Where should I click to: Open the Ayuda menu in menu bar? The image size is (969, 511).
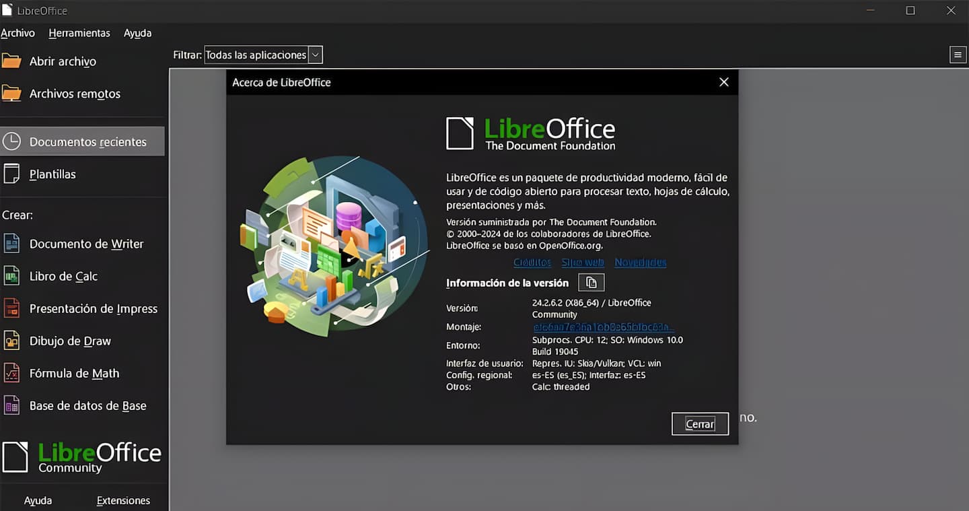click(x=137, y=33)
